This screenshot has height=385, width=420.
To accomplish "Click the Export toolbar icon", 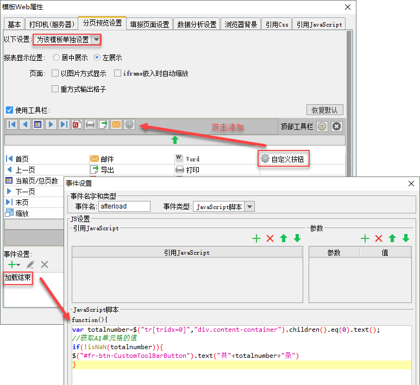I will [x=103, y=124].
